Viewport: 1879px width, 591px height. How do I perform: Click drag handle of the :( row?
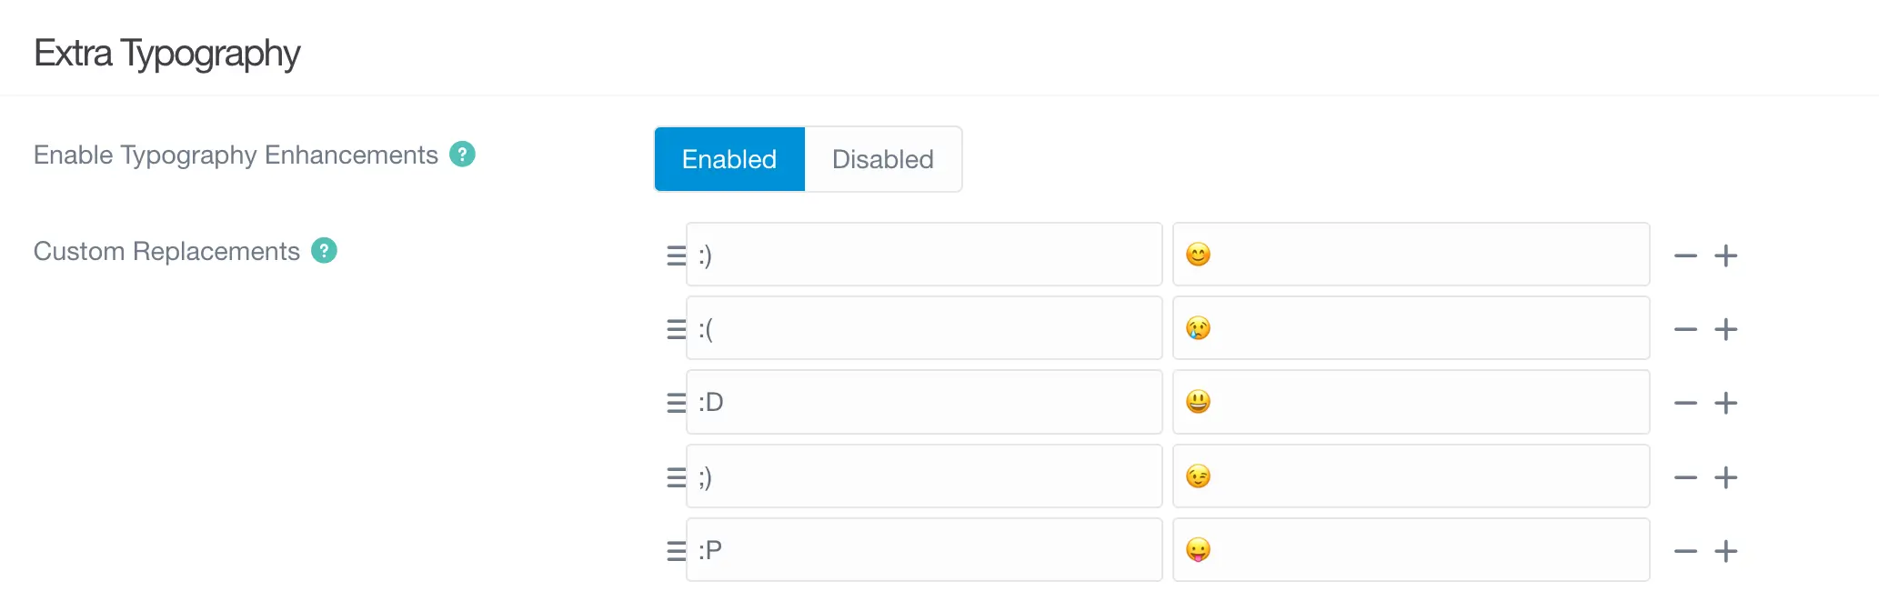pyautogui.click(x=676, y=329)
